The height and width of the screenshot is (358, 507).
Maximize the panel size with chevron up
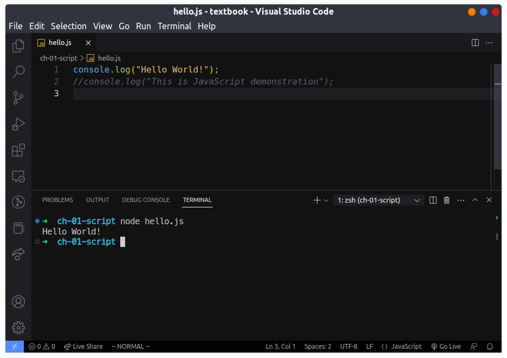coord(475,200)
